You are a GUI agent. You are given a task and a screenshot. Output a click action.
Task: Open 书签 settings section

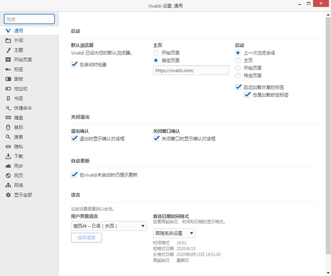[29, 98]
